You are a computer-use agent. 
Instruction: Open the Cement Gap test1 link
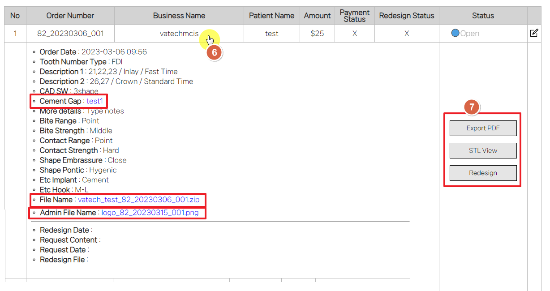coord(95,101)
